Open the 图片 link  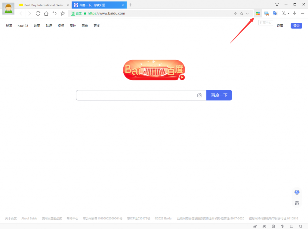73,26
